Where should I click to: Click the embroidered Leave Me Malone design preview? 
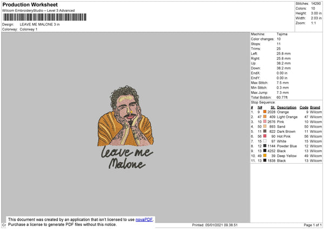(x=126, y=127)
